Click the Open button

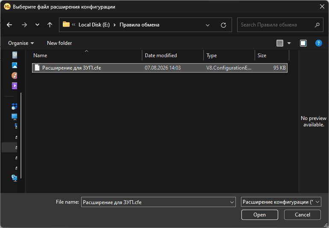coord(259,215)
